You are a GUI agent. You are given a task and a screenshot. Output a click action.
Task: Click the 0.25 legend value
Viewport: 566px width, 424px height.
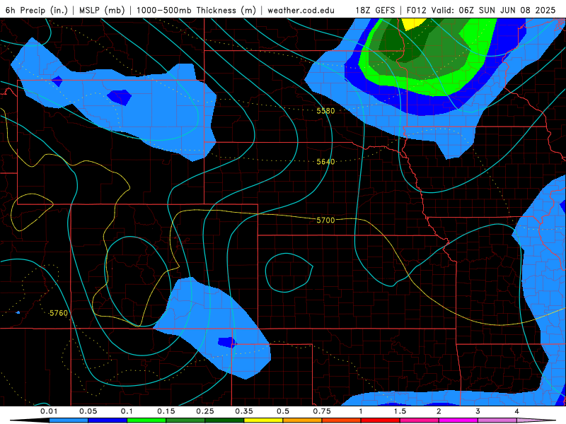205,411
